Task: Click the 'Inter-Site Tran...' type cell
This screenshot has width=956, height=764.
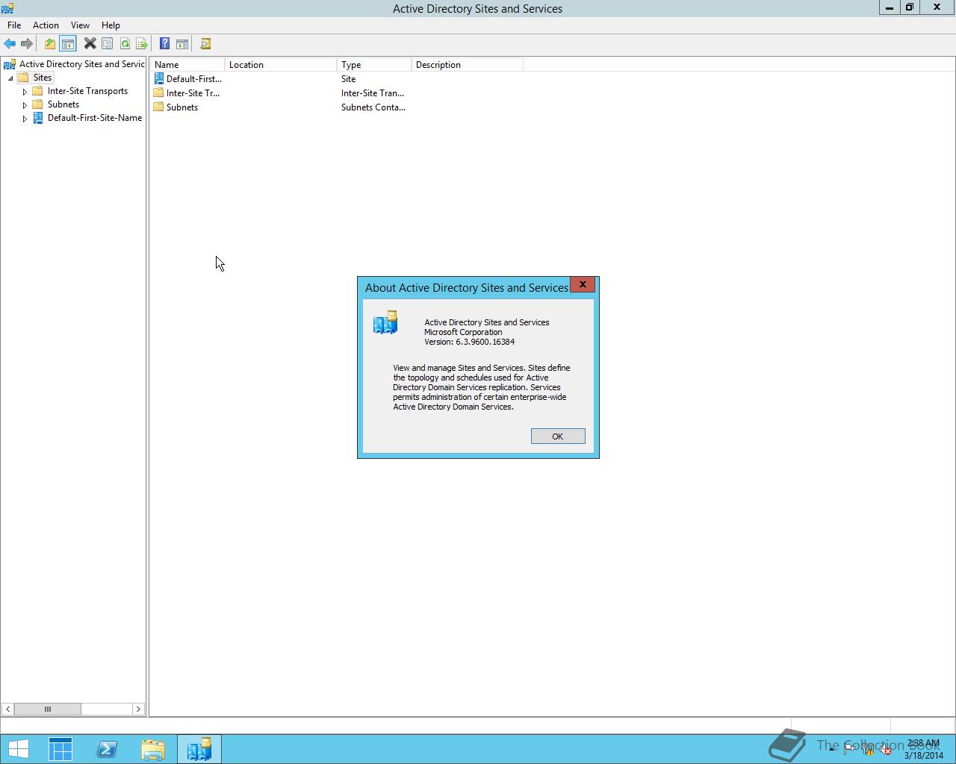Action: click(x=373, y=93)
